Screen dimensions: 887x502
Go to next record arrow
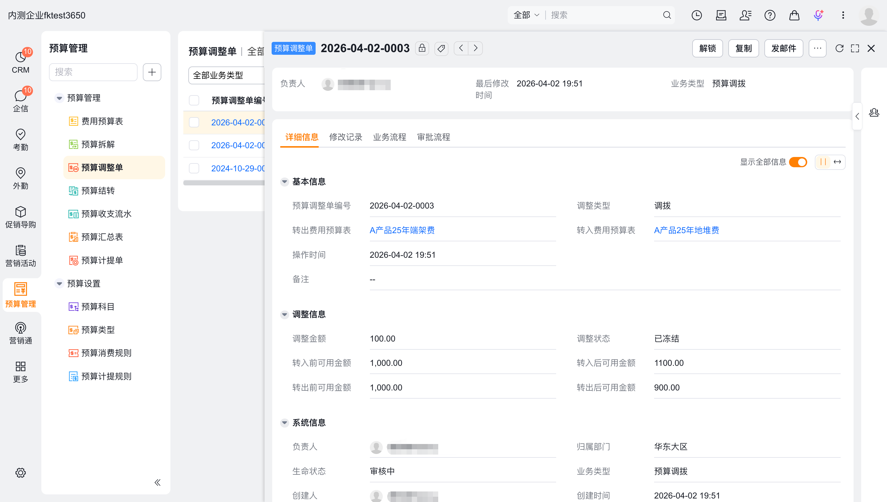475,48
